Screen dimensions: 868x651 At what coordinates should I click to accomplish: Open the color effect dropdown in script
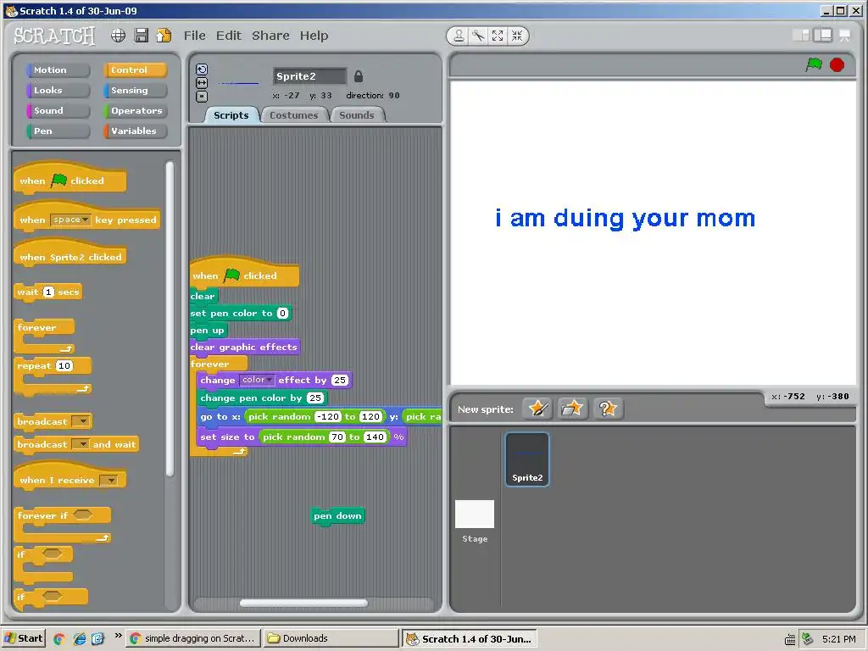[x=257, y=380]
